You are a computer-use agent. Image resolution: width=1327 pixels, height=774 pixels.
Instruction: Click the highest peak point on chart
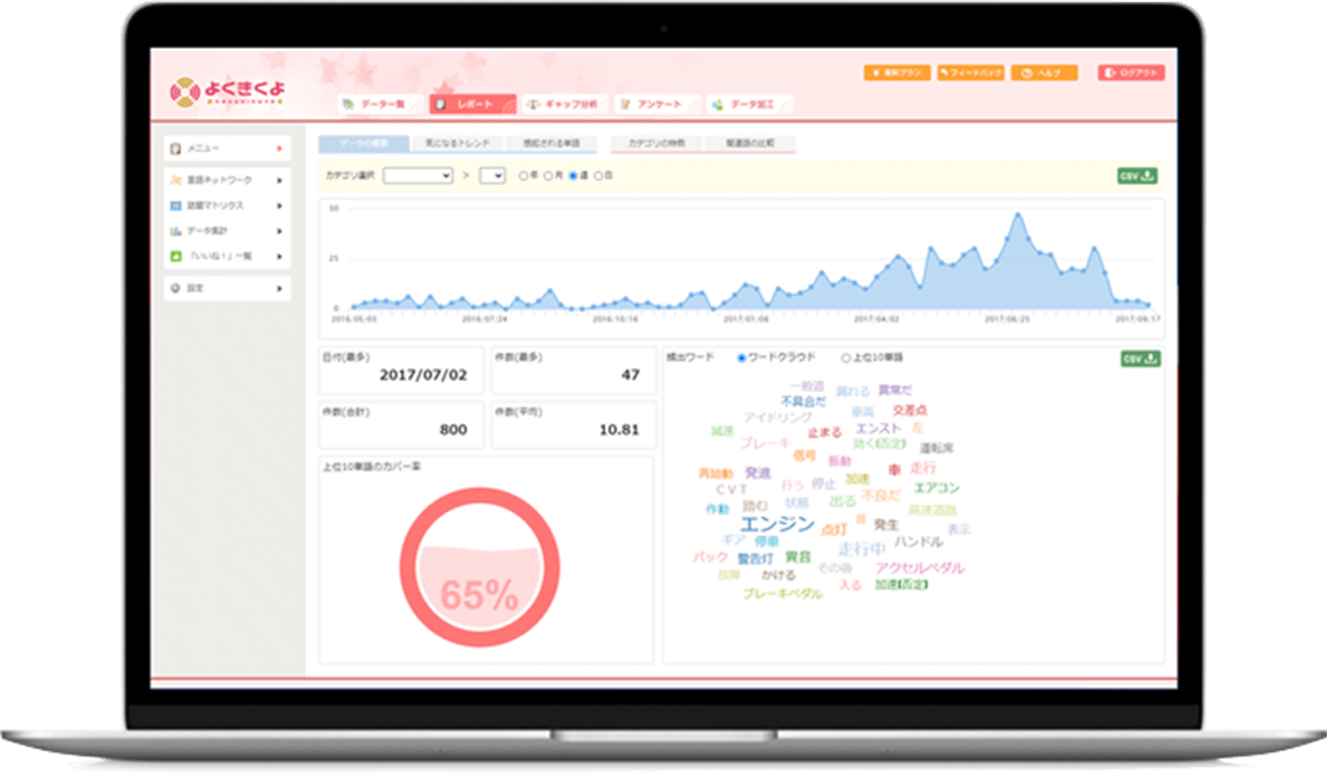coord(1017,214)
